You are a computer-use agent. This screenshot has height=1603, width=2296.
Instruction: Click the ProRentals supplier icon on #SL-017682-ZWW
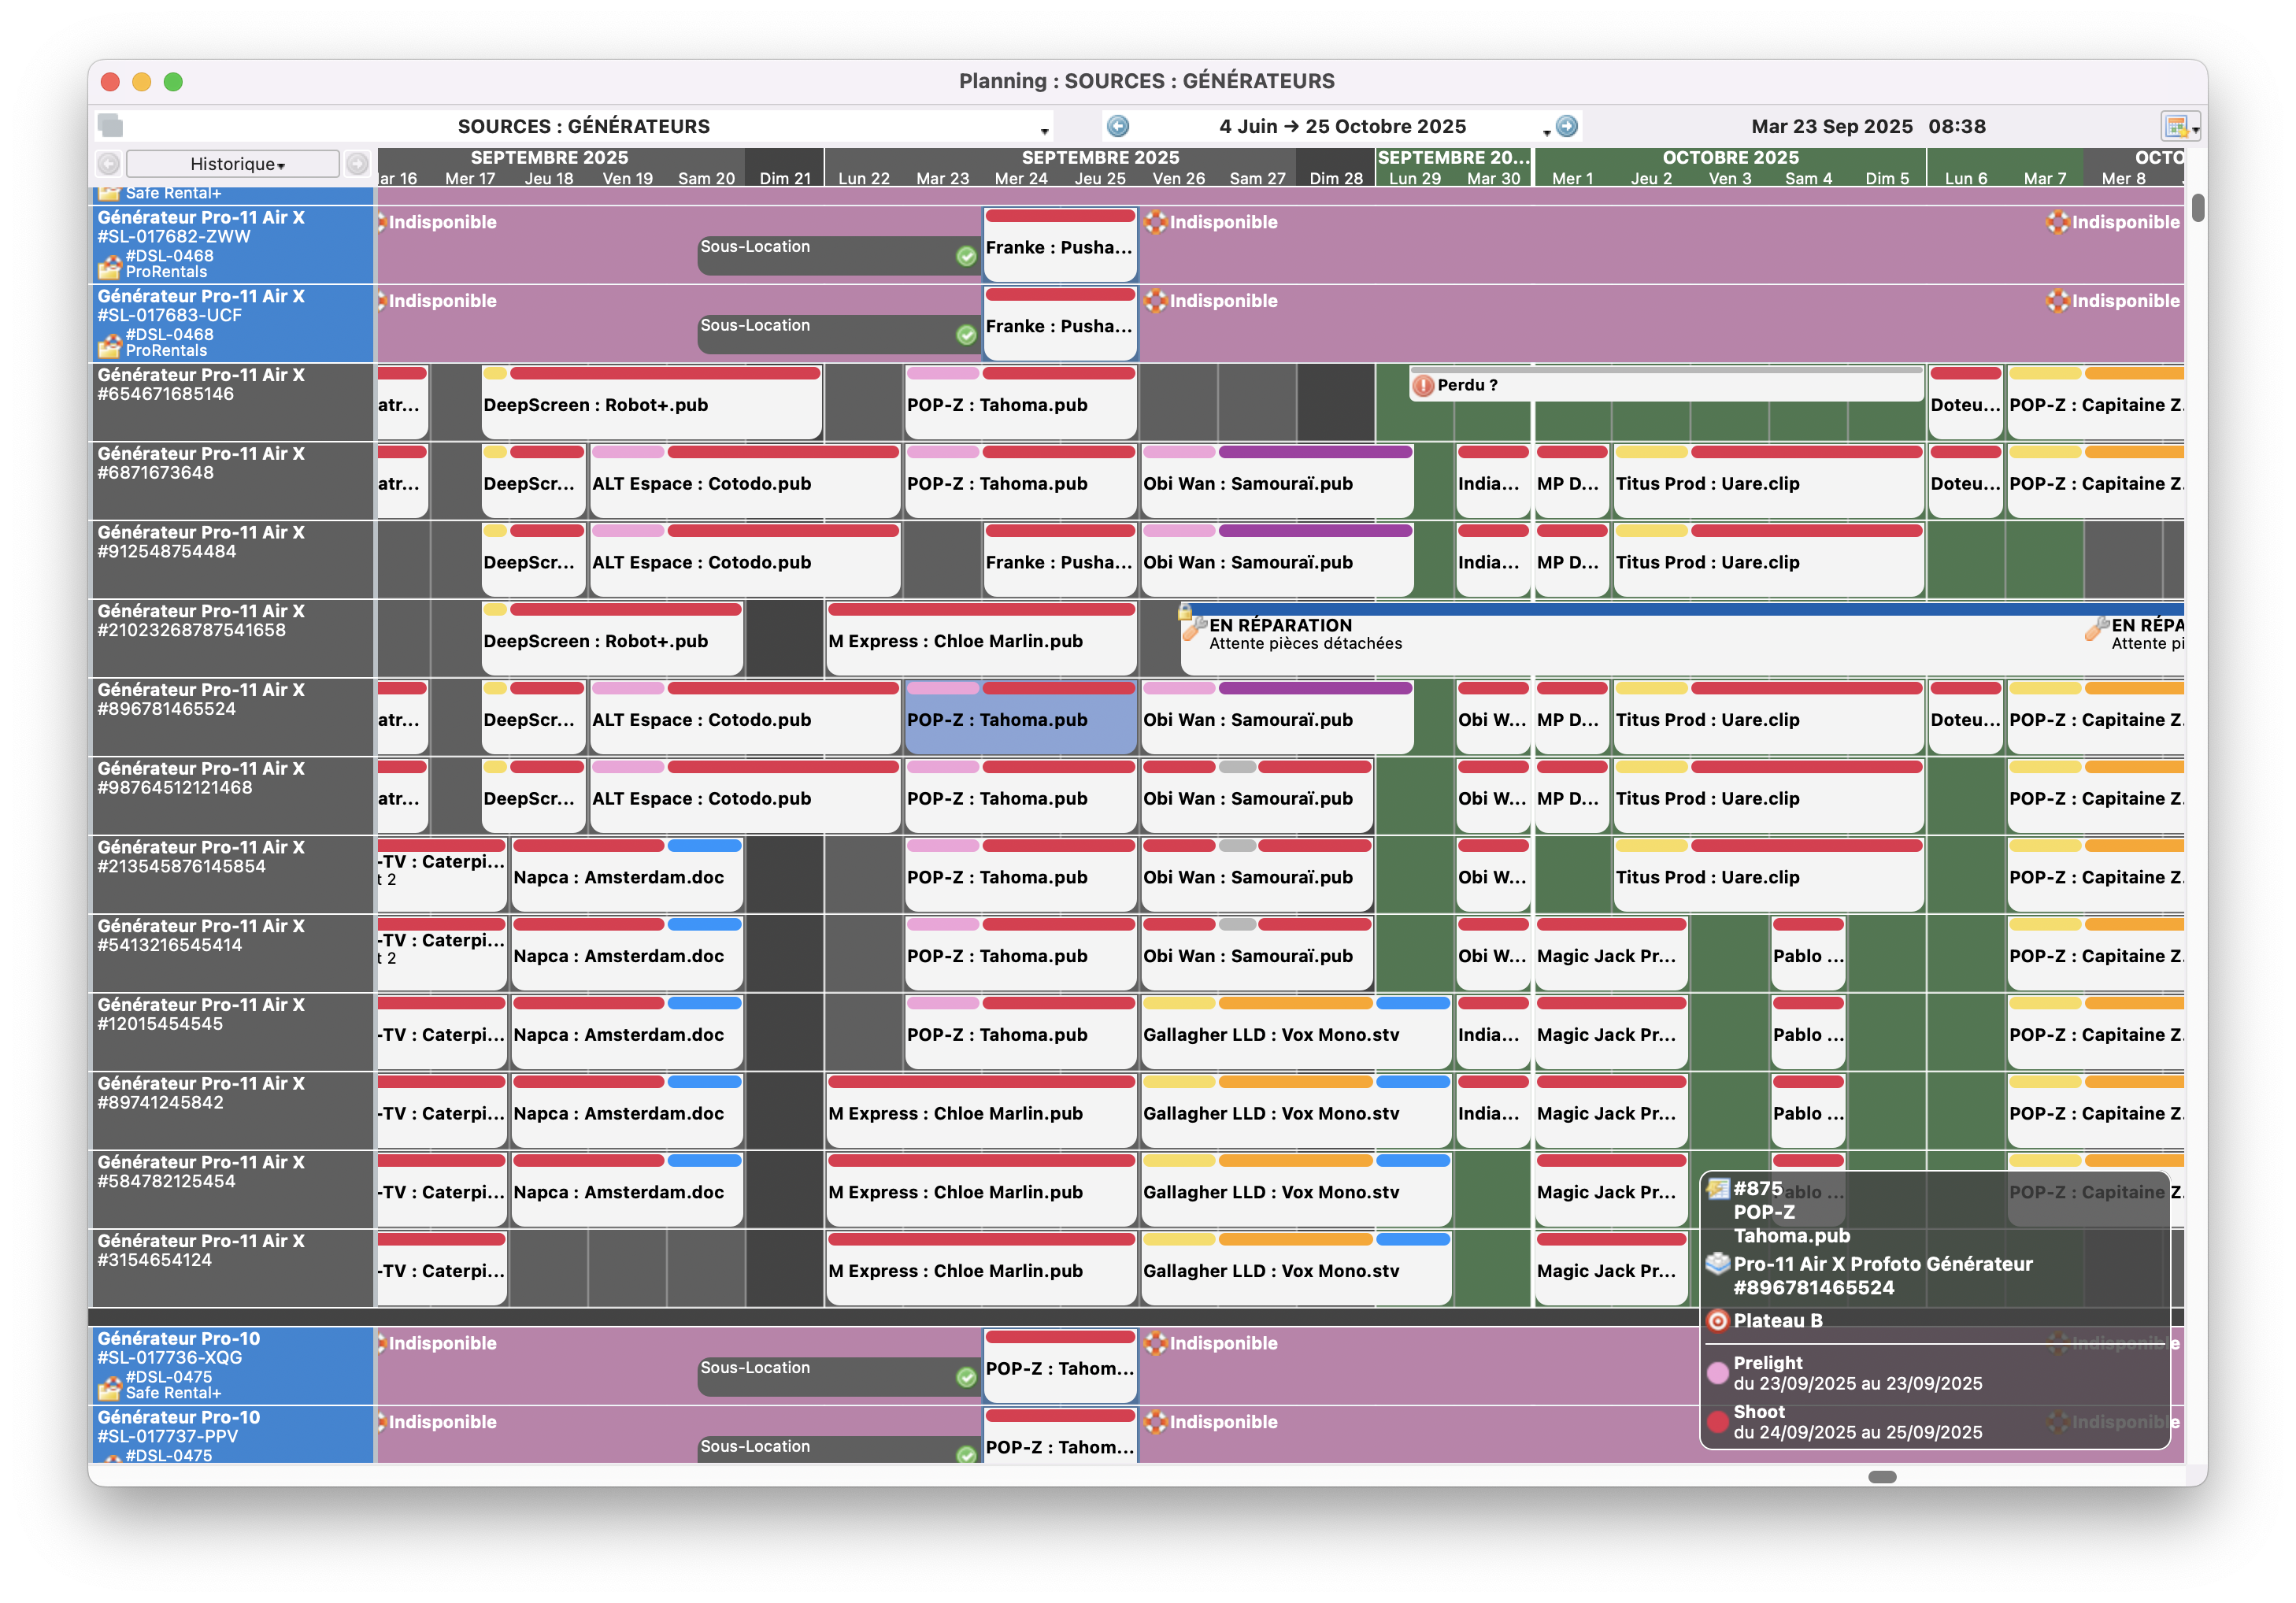(110, 267)
